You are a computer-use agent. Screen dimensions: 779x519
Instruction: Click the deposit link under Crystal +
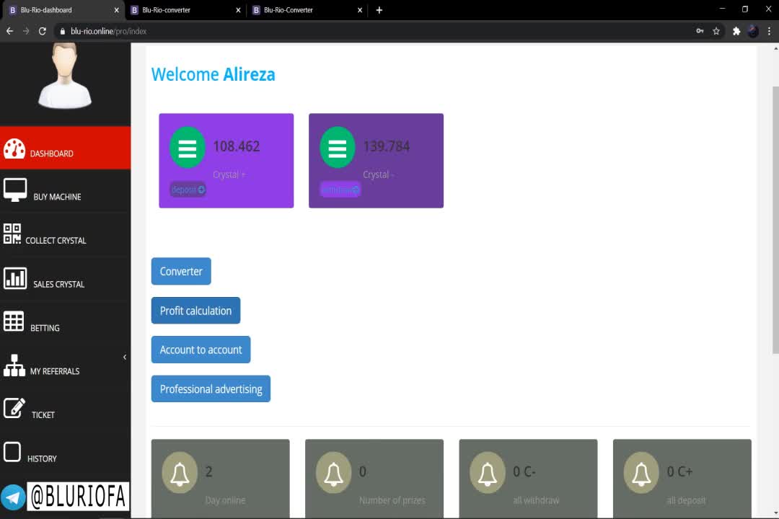click(x=188, y=190)
